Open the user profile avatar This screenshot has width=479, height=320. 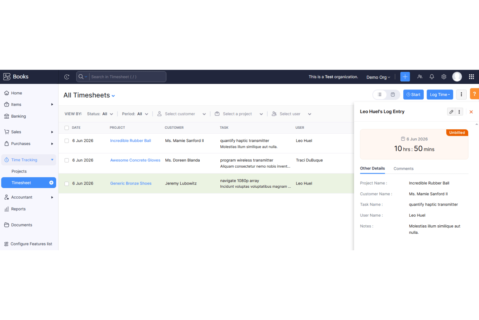click(x=457, y=77)
